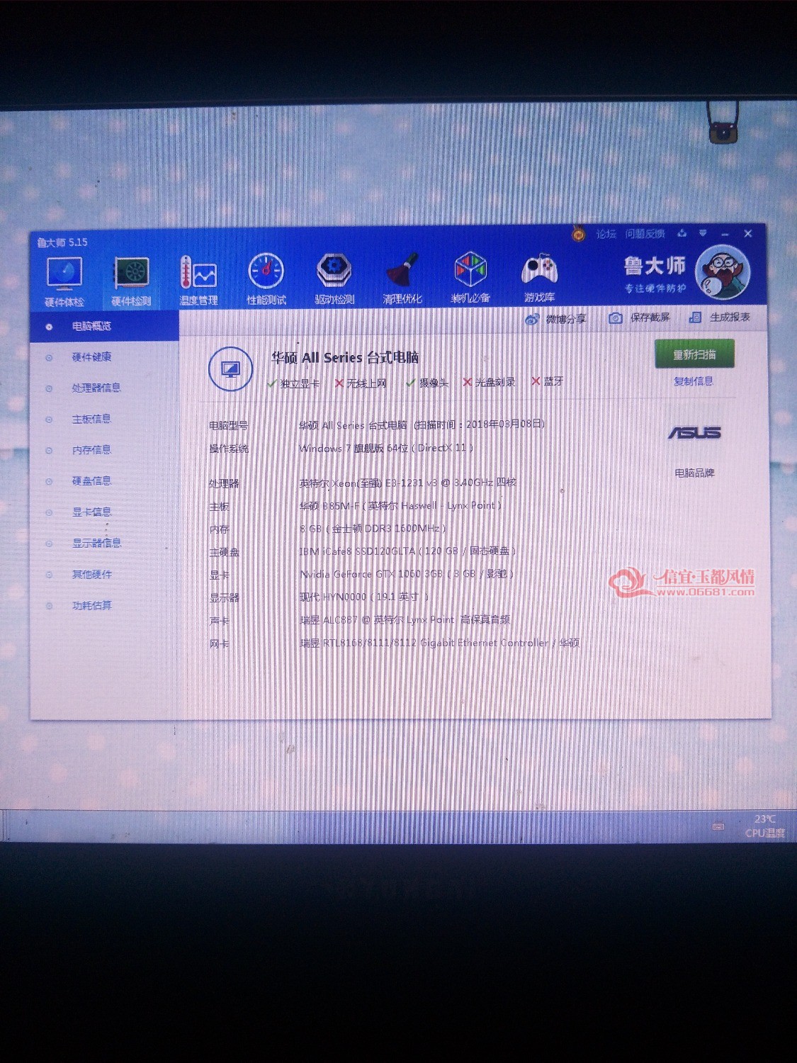The height and width of the screenshot is (1063, 797).
Task: Open 驱动检测 driver detection icon
Action: pyautogui.click(x=334, y=279)
